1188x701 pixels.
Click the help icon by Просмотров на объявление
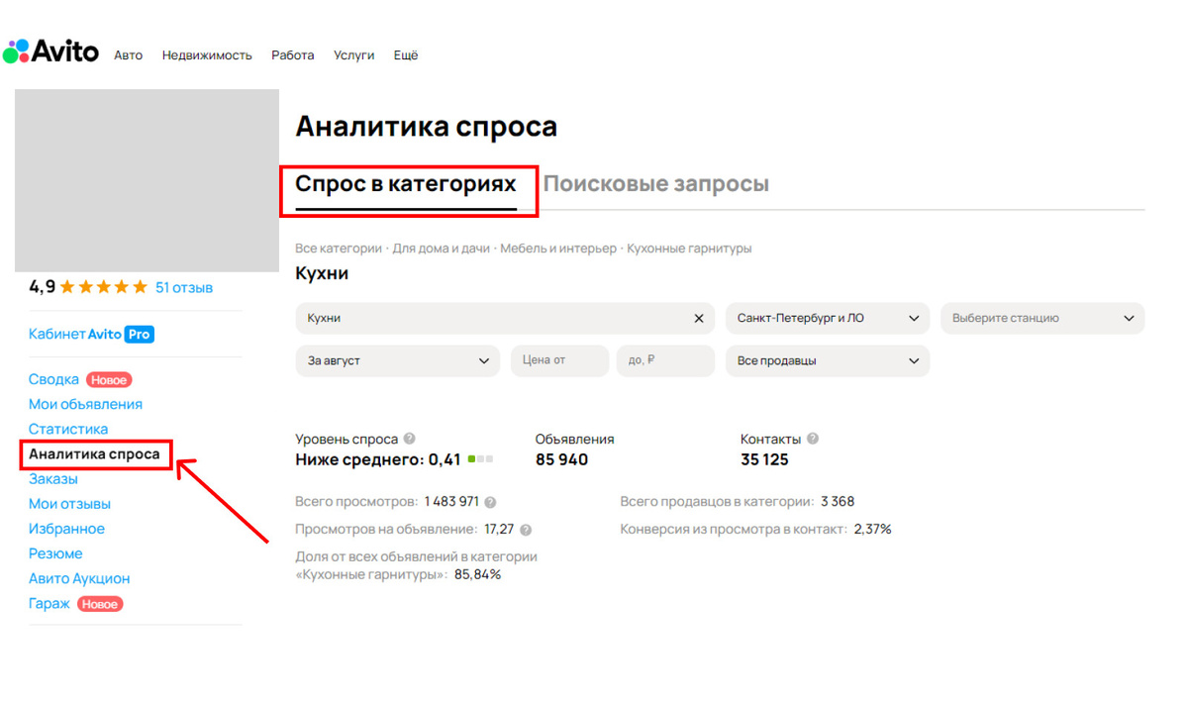coord(526,529)
